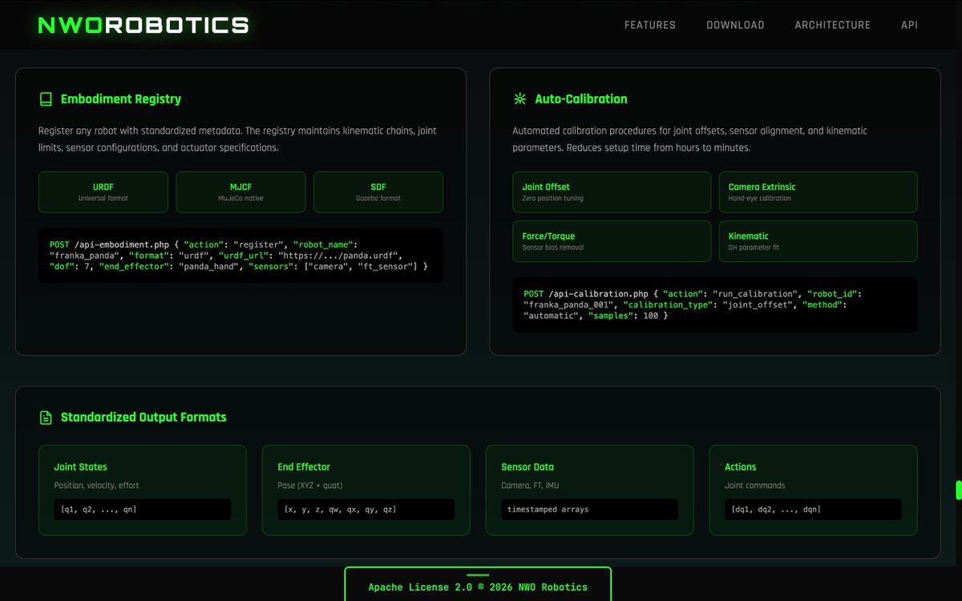This screenshot has width=962, height=601.
Task: Open the Features nav link
Action: tap(650, 25)
